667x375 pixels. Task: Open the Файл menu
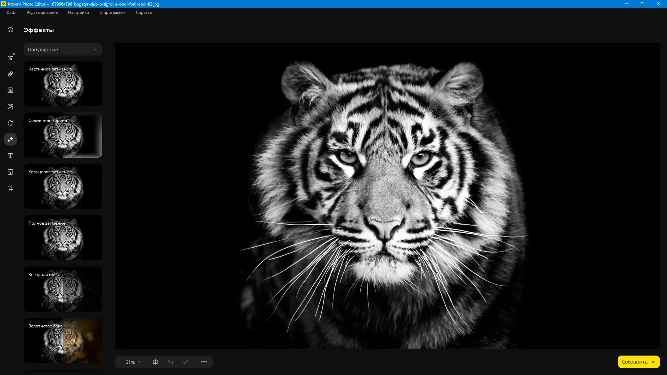11,12
